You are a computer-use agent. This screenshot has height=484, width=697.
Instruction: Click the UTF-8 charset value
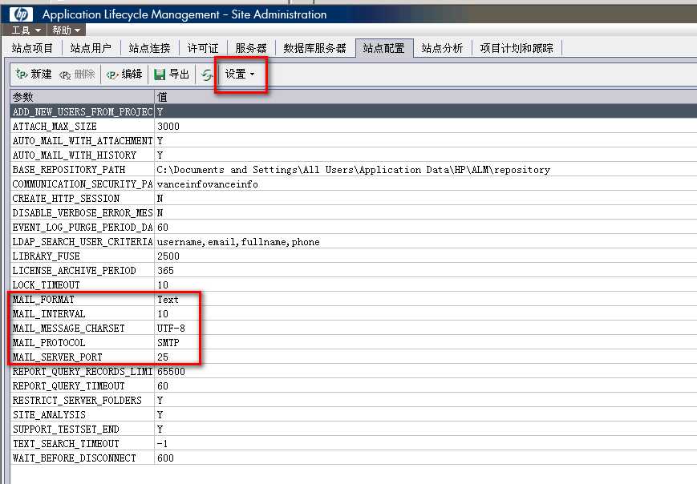point(171,329)
